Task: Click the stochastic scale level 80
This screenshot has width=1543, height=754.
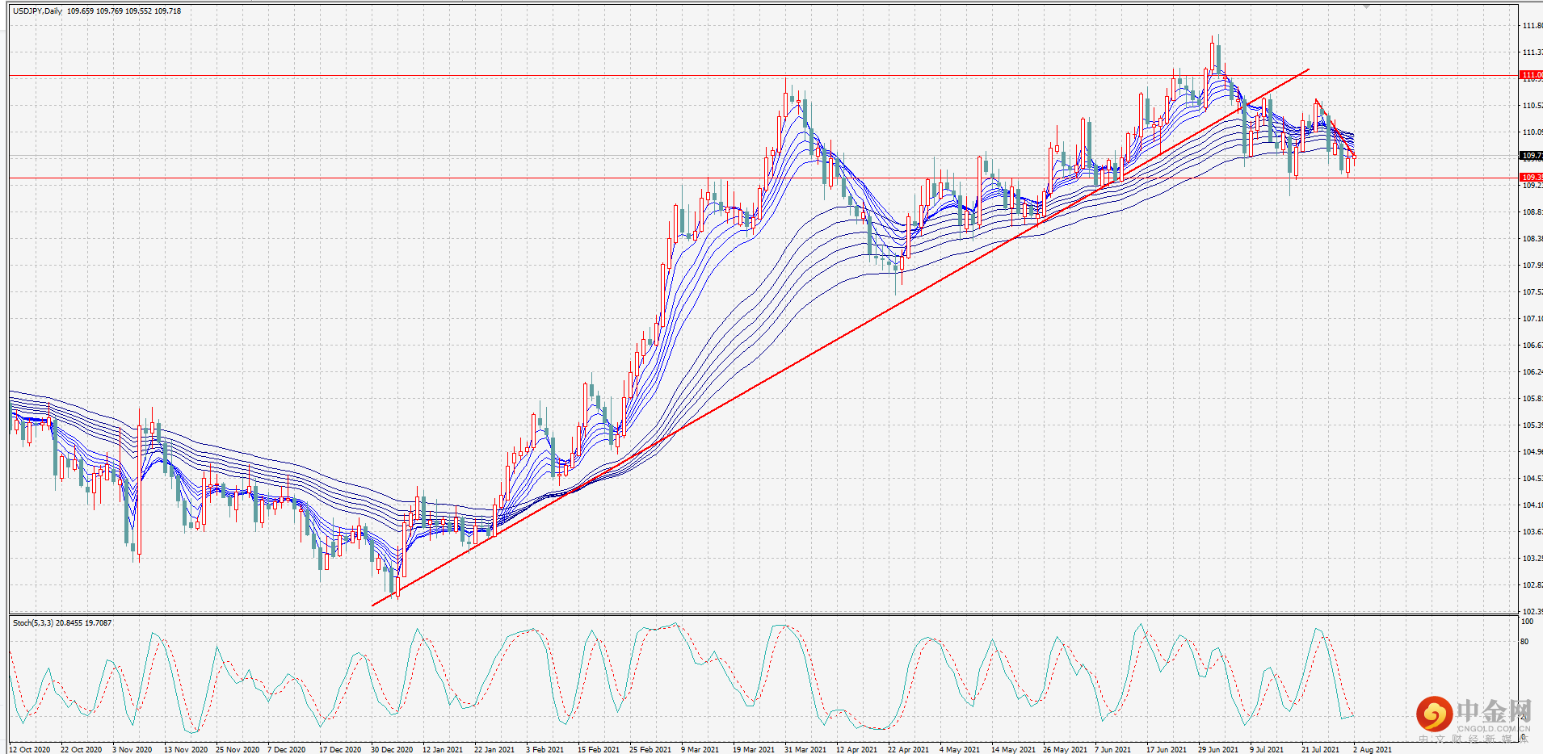Action: pyautogui.click(x=1524, y=642)
